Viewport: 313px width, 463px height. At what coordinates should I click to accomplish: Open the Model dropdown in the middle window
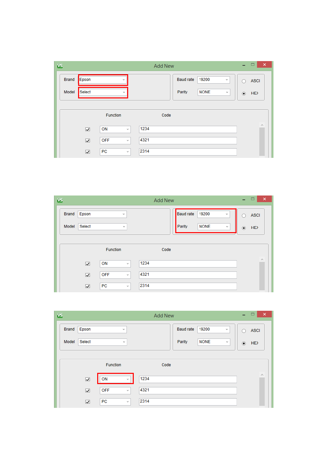click(x=102, y=227)
